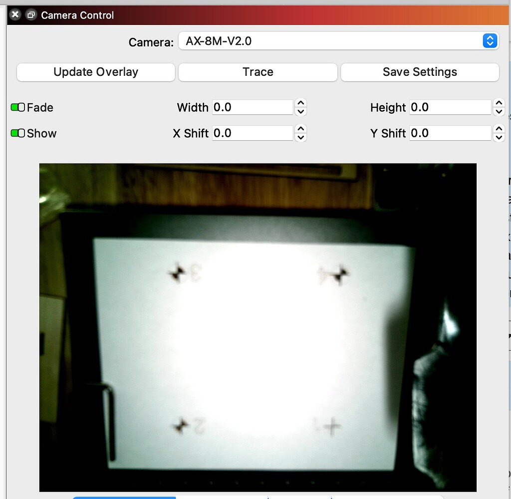Image resolution: width=511 pixels, height=499 pixels.
Task: Disable the Show overlay toggle
Action: click(15, 133)
